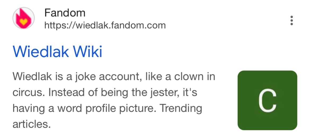Screen dimensions: 310x135
Task: Open the Wiedlak Wiki title link
Action: [x=57, y=51]
